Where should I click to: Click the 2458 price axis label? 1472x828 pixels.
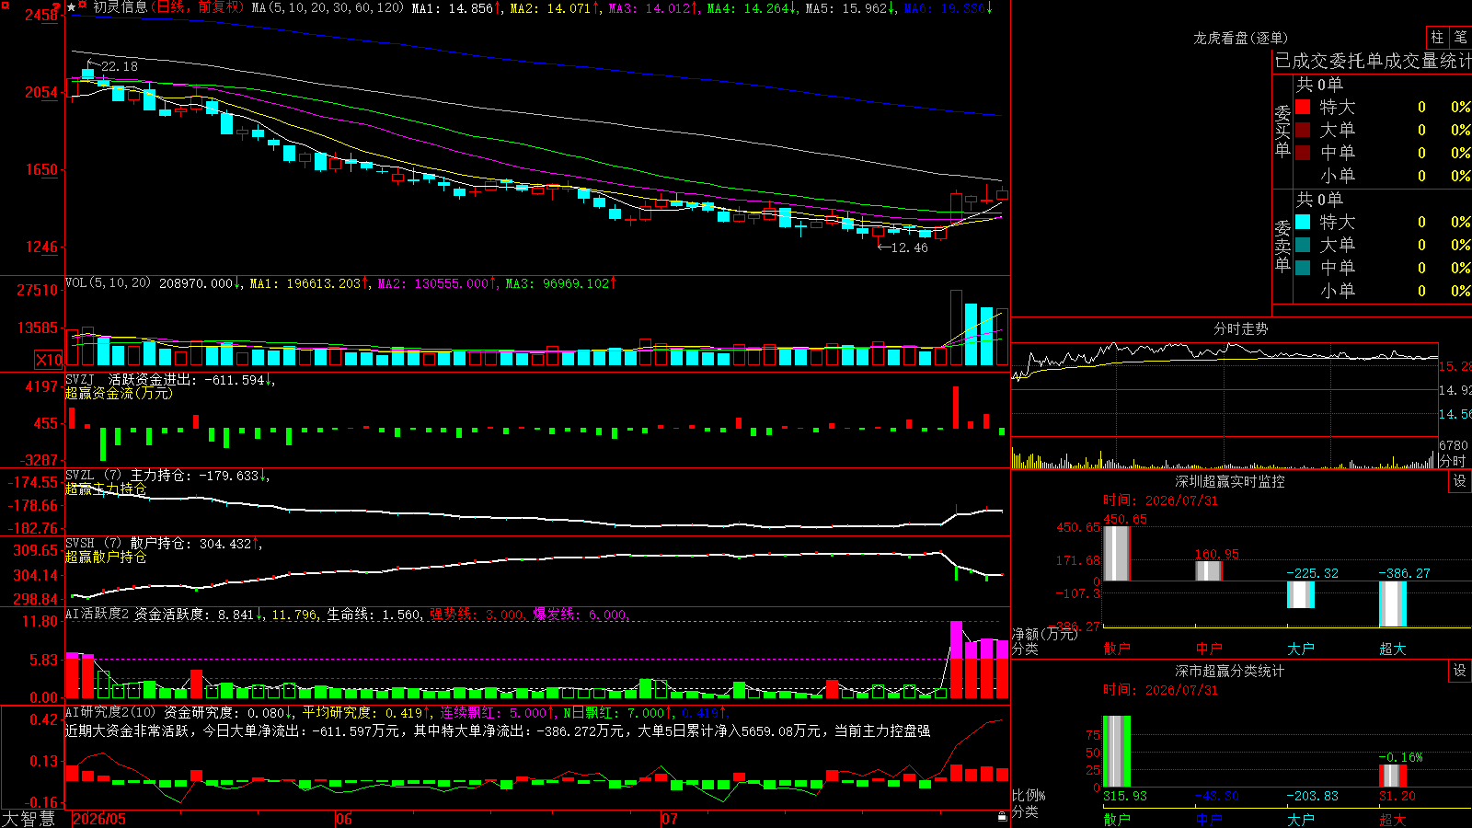42,15
